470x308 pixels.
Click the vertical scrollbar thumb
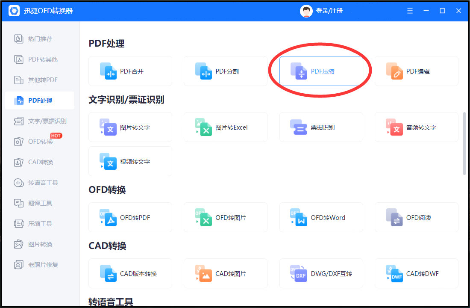[x=464, y=143]
